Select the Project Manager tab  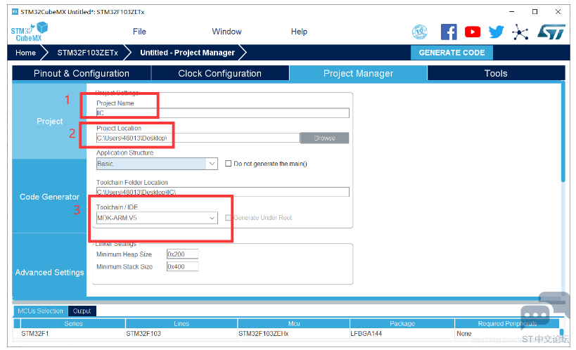358,73
